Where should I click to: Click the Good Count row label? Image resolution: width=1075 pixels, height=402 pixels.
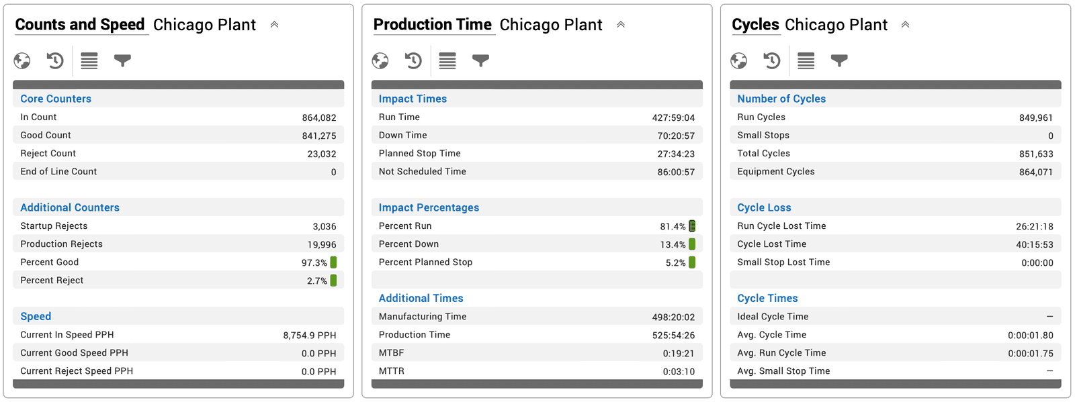46,135
